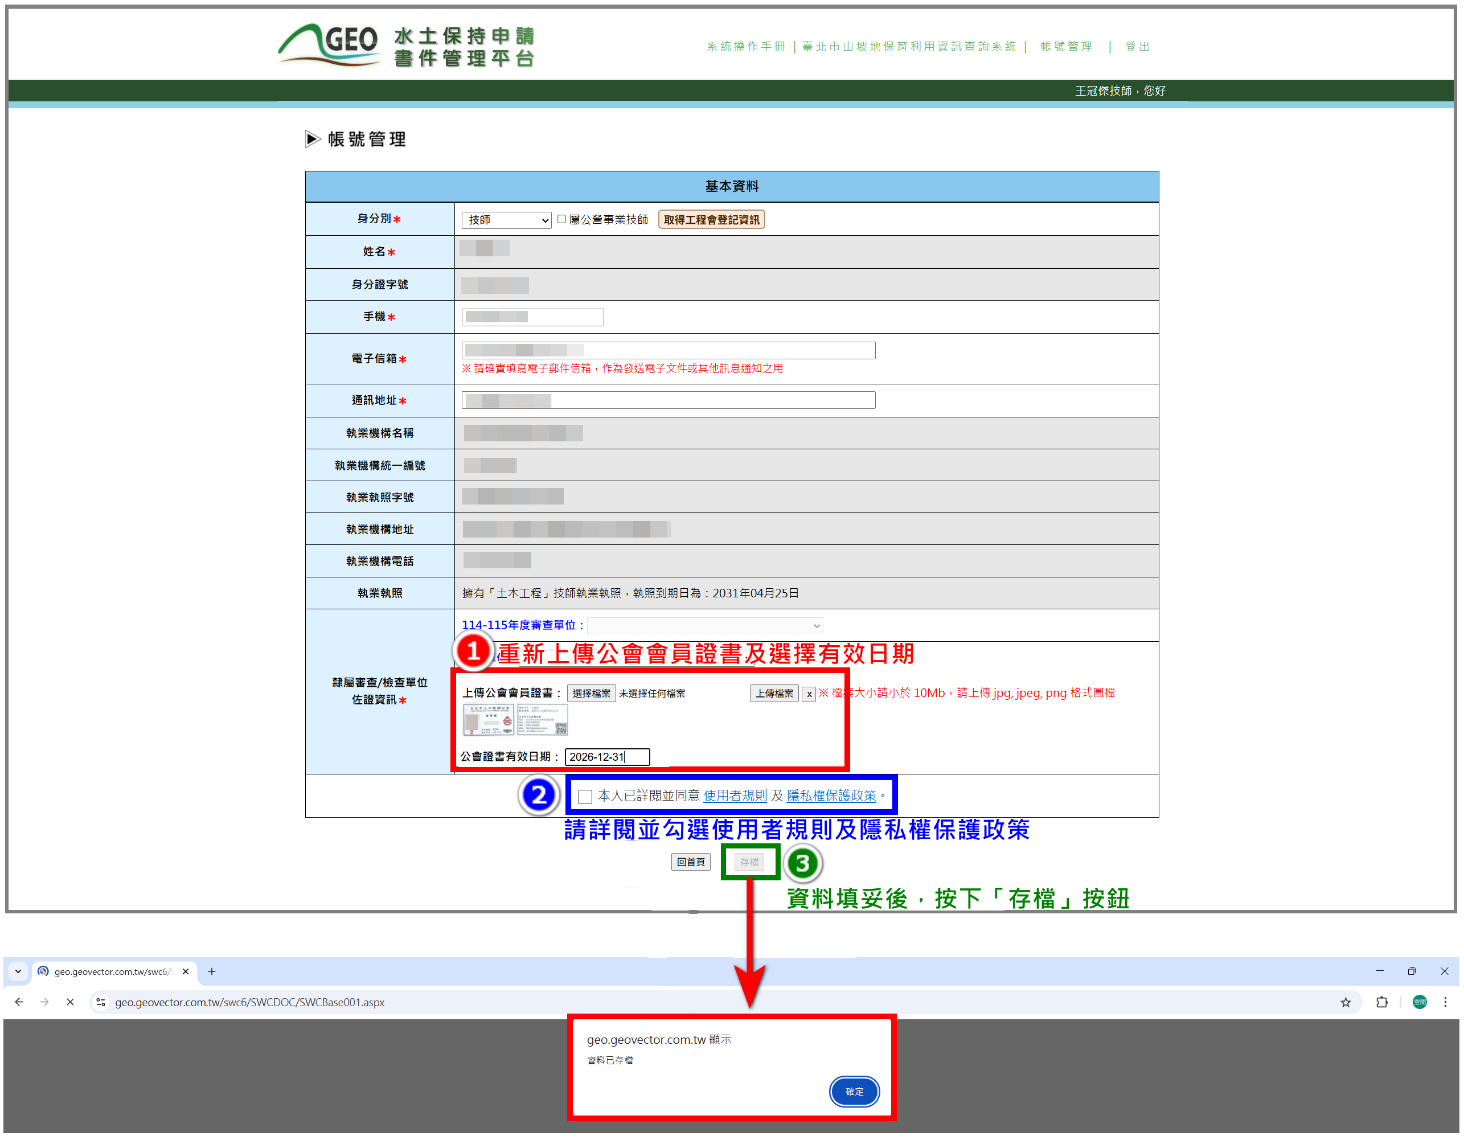
Task: Click the stop loading X icon
Action: [x=69, y=1002]
